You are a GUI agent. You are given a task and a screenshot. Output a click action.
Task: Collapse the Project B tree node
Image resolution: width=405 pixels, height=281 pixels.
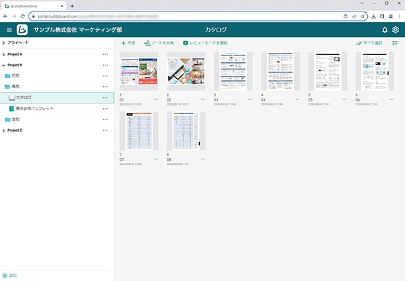click(3, 65)
